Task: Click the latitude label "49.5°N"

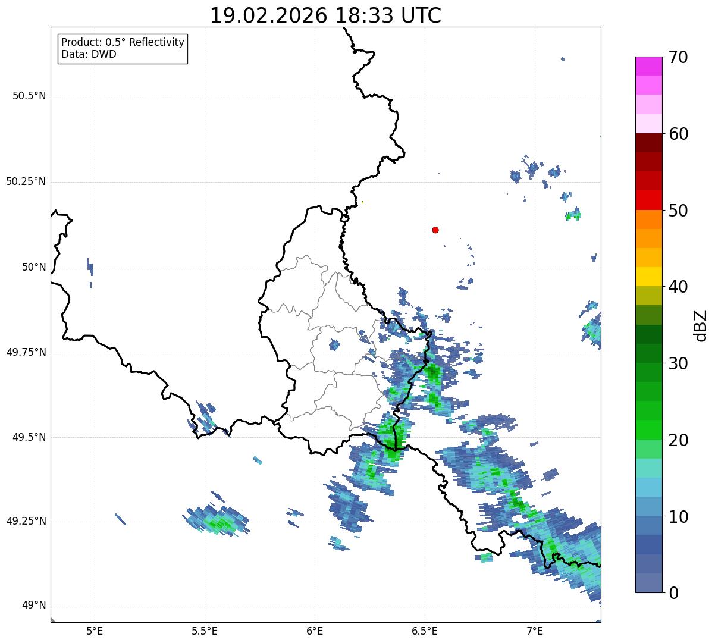Action: [x=29, y=437]
